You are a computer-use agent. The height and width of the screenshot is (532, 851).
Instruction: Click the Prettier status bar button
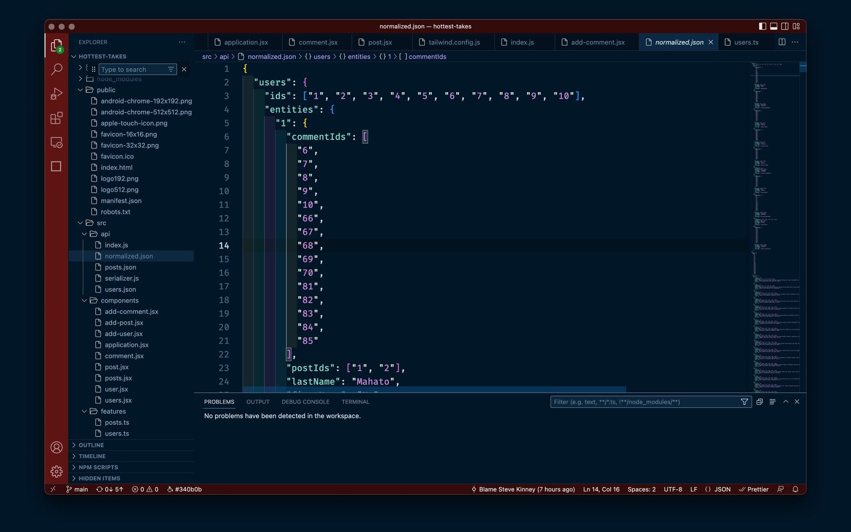point(753,489)
